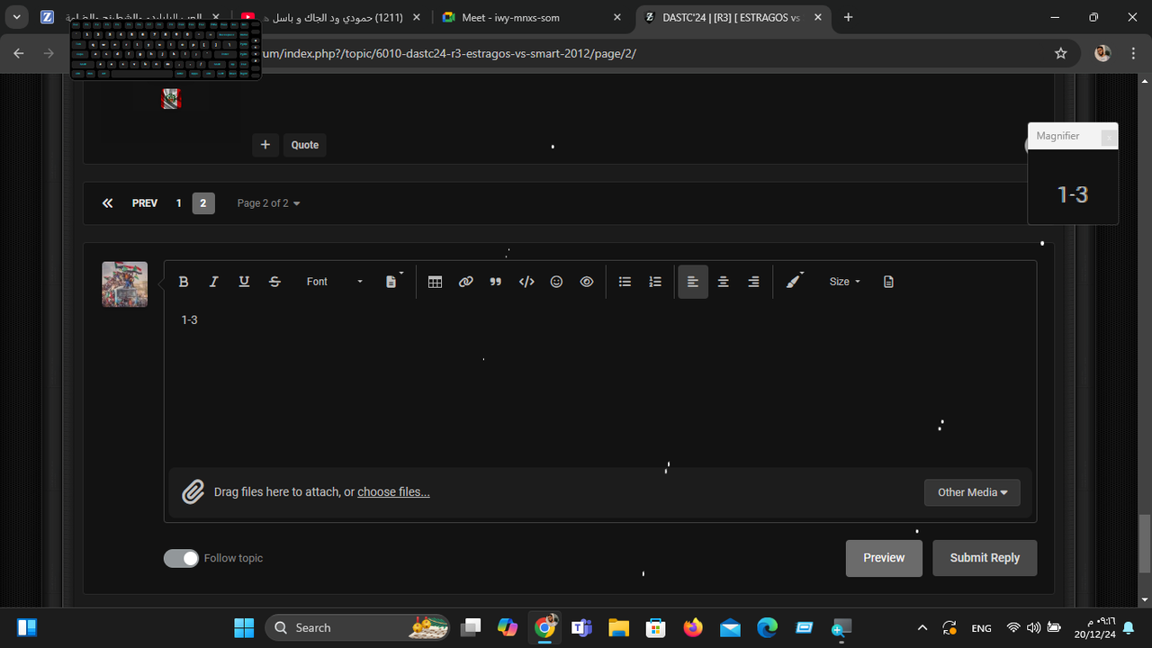Center align the reply text
Viewport: 1152px width, 648px height.
point(723,282)
